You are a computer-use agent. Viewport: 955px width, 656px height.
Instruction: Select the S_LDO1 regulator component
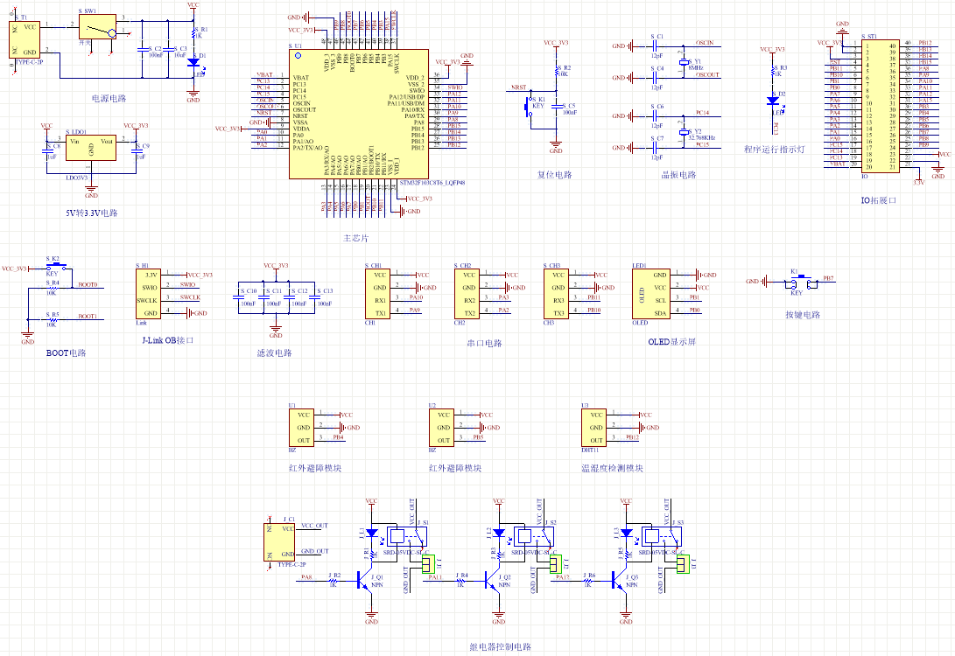point(91,148)
